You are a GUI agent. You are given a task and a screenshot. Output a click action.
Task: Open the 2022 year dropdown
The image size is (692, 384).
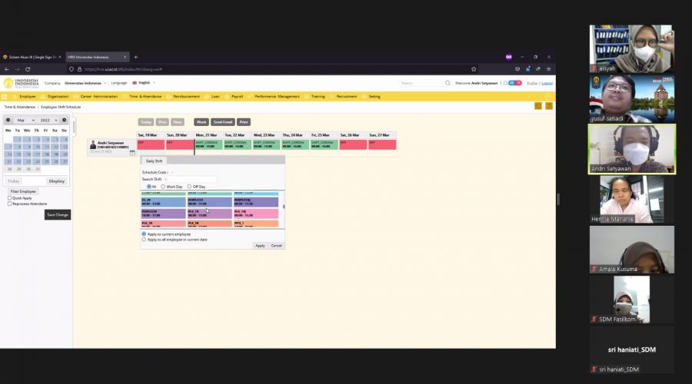click(x=48, y=120)
